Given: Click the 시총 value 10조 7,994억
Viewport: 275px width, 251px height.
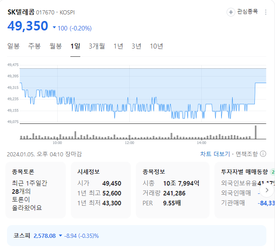Looking at the screenshot, I should (181, 184).
